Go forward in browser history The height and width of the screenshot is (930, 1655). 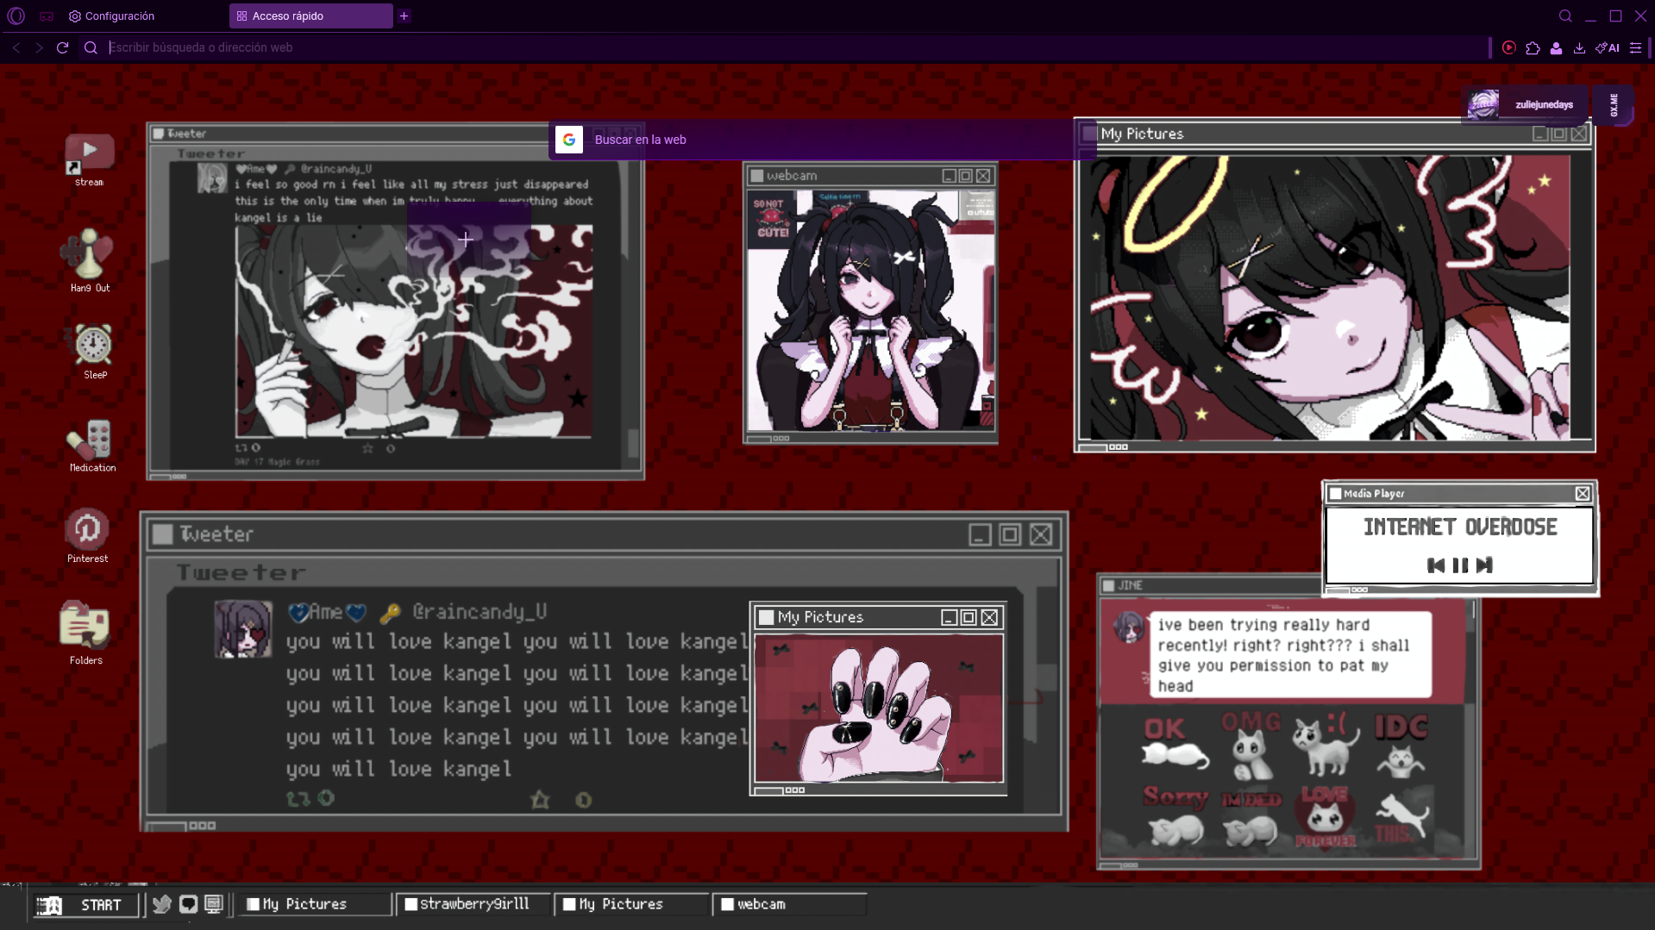[x=39, y=47]
